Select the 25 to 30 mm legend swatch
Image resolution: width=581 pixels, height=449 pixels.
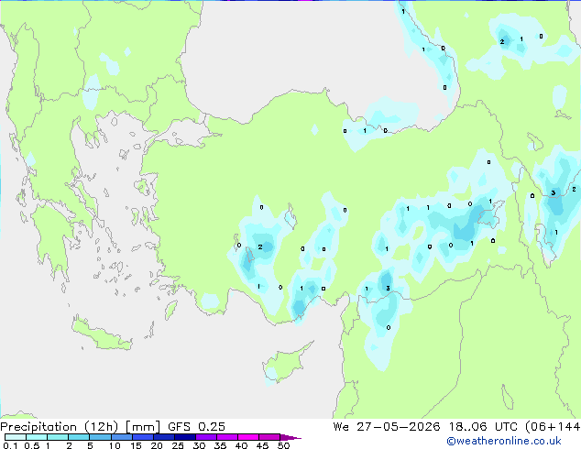[185, 437]
